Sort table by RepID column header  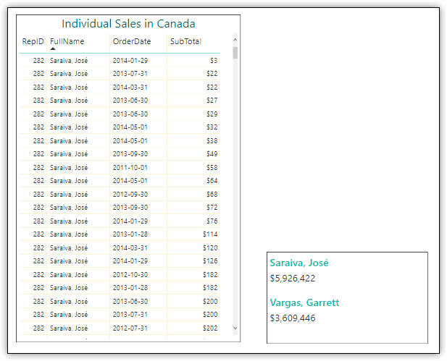tap(33, 41)
